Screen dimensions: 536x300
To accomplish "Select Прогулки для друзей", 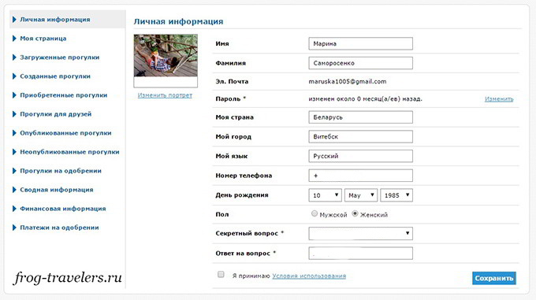I will [56, 114].
